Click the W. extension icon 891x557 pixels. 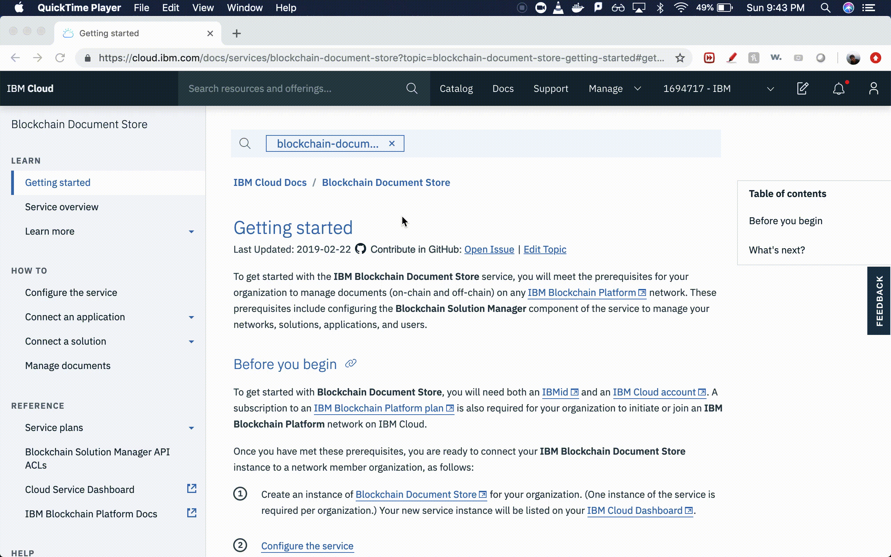coord(776,58)
